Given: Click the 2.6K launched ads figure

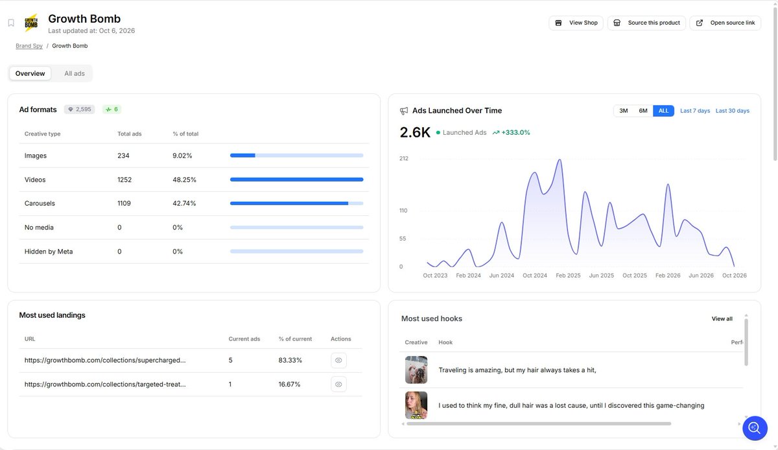Looking at the screenshot, I should [x=415, y=132].
